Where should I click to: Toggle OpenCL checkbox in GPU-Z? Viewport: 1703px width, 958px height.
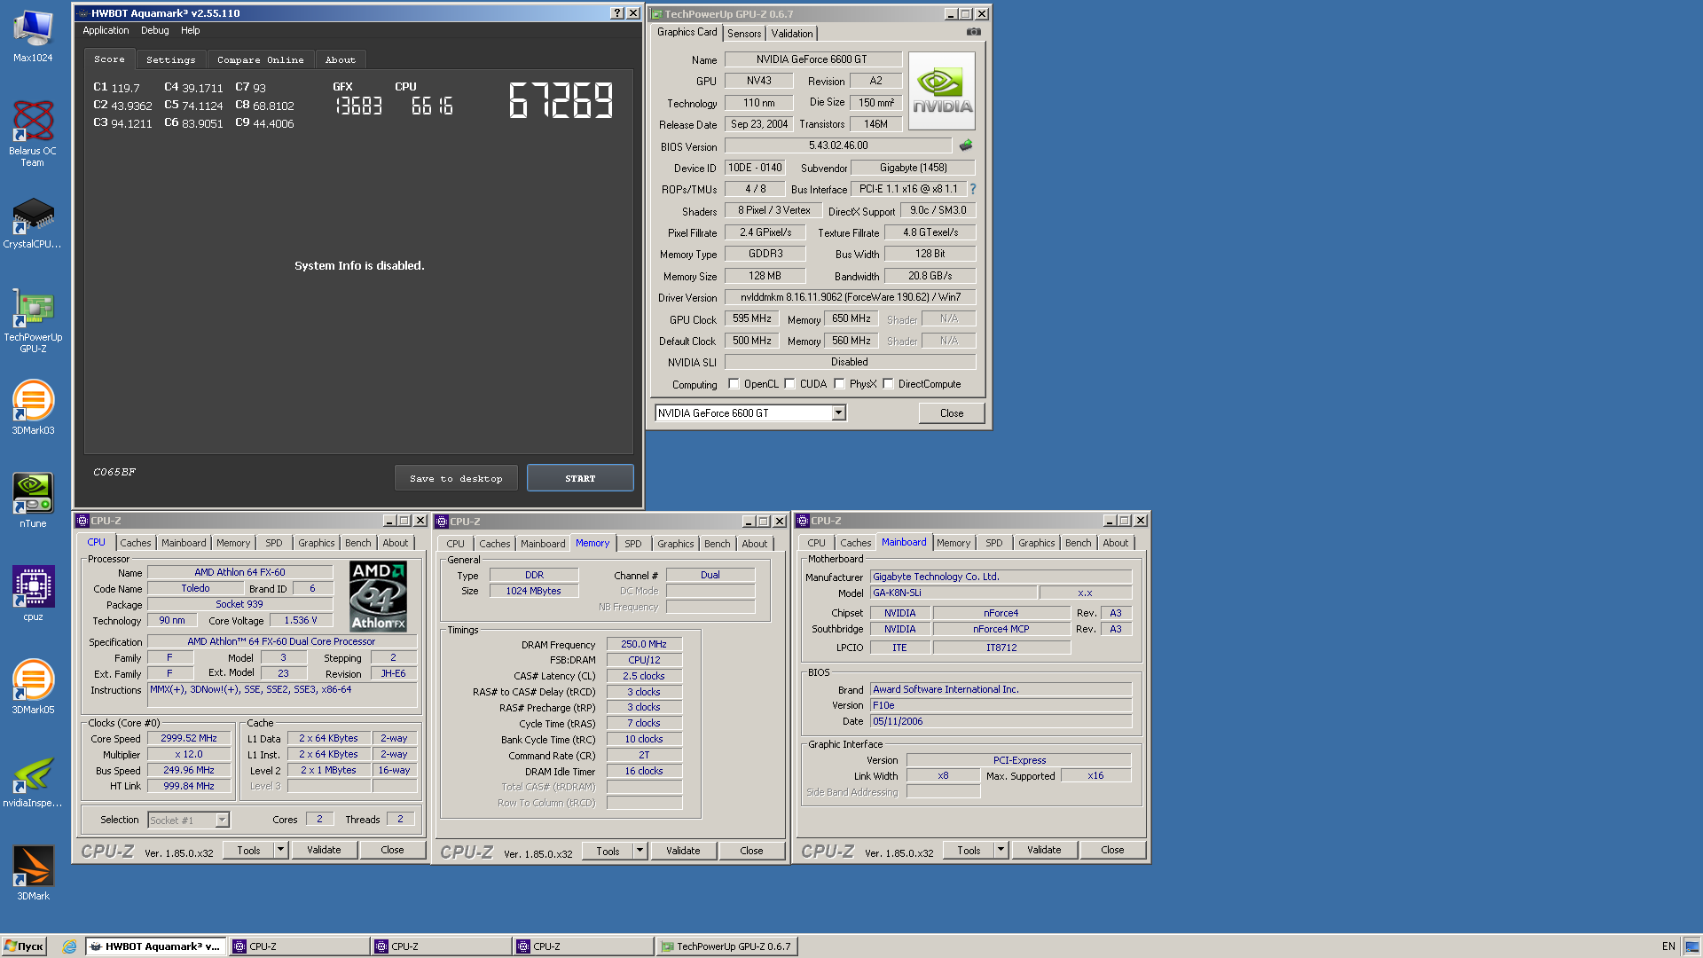coord(734,384)
